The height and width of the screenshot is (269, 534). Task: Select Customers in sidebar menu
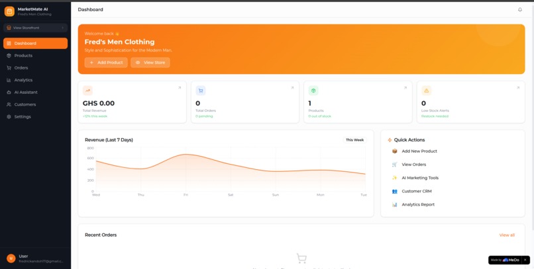tap(35, 104)
